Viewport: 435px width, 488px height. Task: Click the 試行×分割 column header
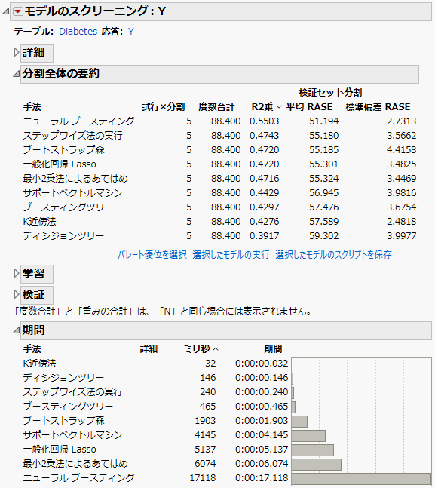click(164, 107)
